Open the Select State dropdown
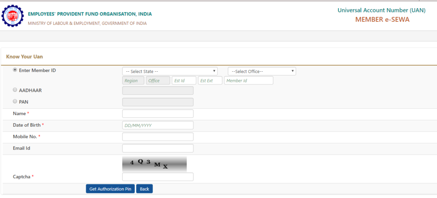This screenshot has width=437, height=198. (170, 71)
